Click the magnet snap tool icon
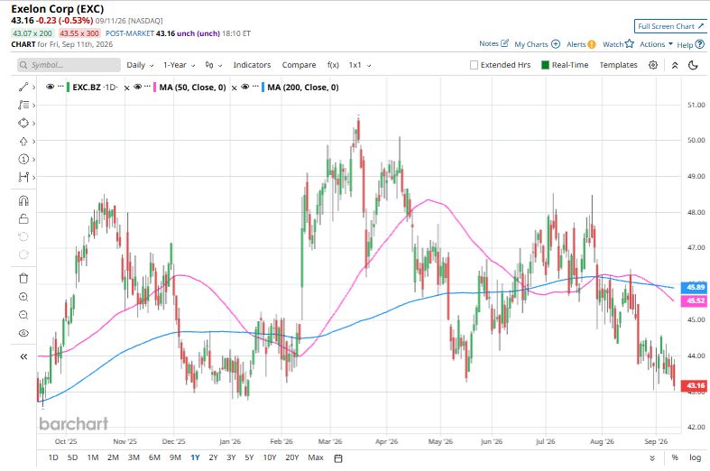Viewport: 710px width, 471px height. (x=23, y=200)
